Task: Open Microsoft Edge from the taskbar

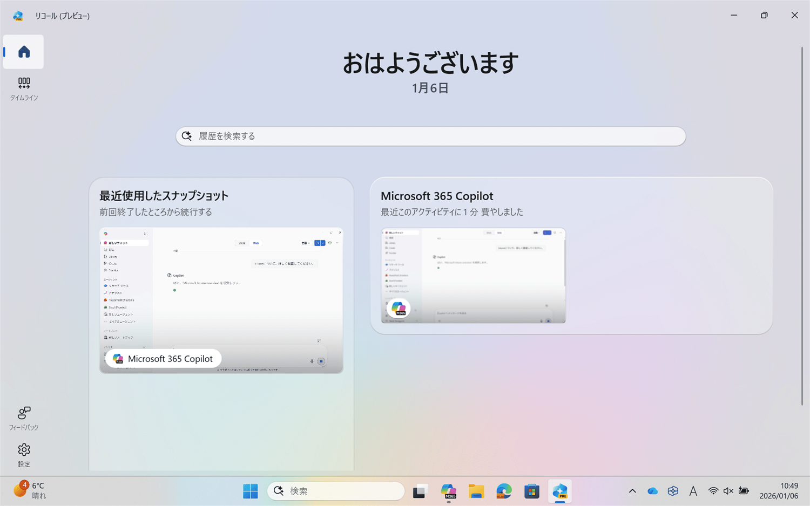Action: pyautogui.click(x=504, y=491)
